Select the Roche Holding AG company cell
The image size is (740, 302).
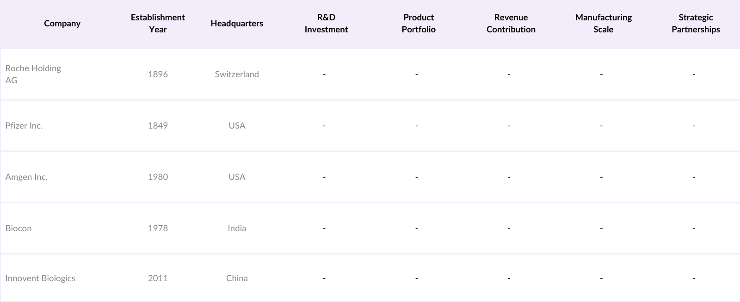point(33,74)
